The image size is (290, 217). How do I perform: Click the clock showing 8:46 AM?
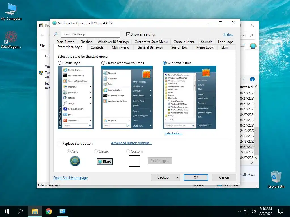(x=266, y=209)
